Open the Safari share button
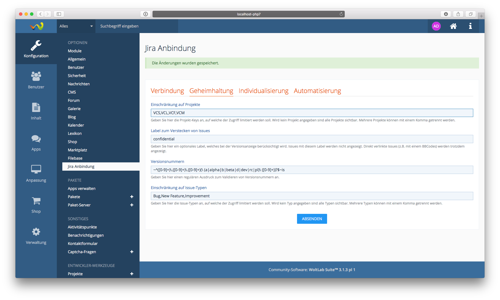 click(x=458, y=14)
